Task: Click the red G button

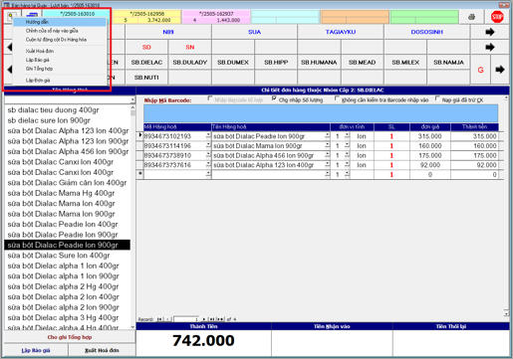Action: tap(480, 70)
